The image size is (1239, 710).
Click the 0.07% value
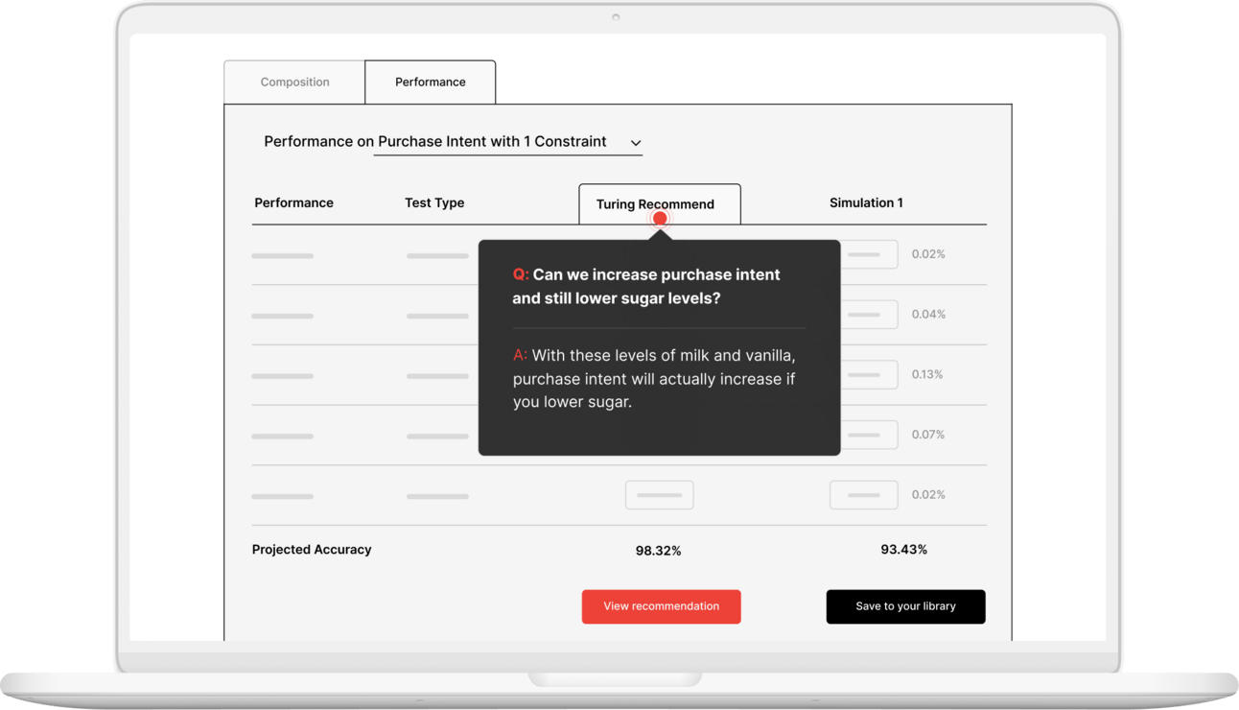point(928,435)
